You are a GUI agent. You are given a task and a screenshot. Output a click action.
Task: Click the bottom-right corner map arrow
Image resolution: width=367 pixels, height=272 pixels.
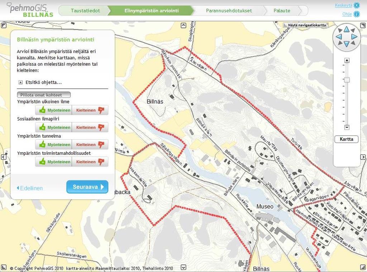(x=363, y=267)
